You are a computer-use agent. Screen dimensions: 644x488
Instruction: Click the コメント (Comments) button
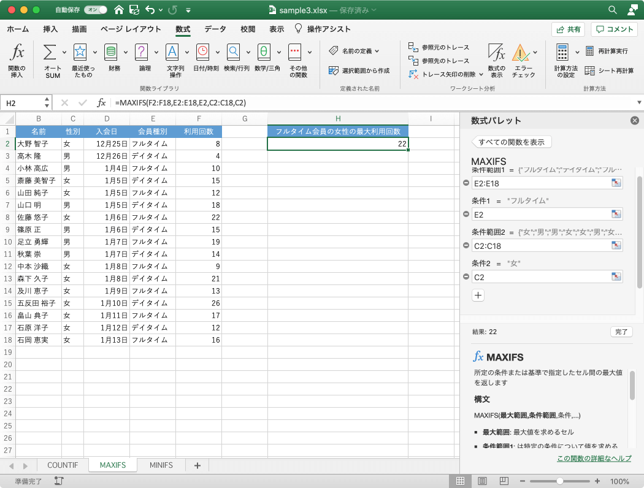[x=614, y=29]
